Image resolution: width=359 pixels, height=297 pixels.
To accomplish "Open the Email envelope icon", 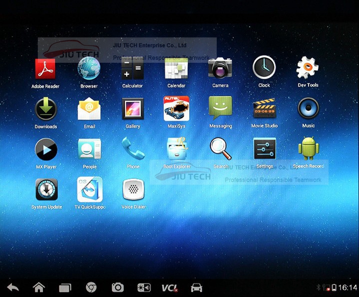I will pos(89,109).
